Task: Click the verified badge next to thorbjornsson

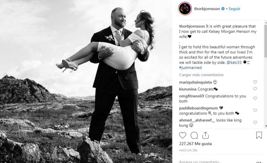Action: [x=223, y=9]
